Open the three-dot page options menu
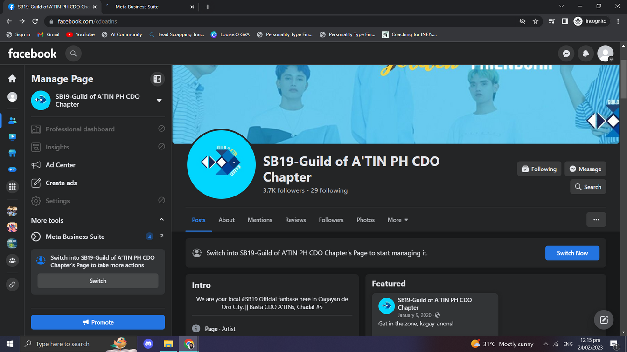The image size is (627, 352). pyautogui.click(x=596, y=220)
